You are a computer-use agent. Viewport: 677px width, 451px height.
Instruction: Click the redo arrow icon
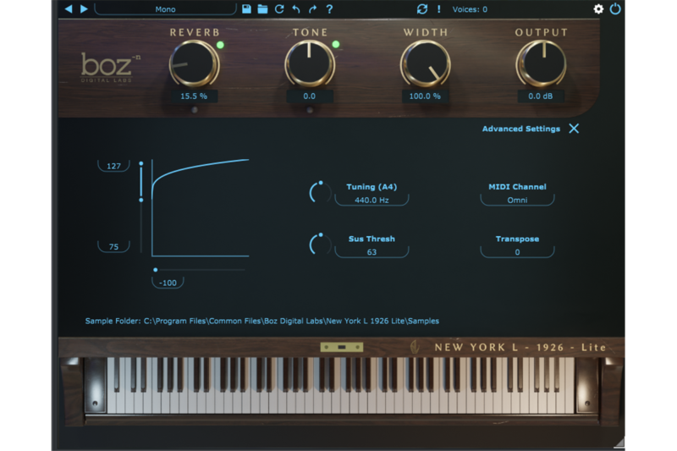312,9
